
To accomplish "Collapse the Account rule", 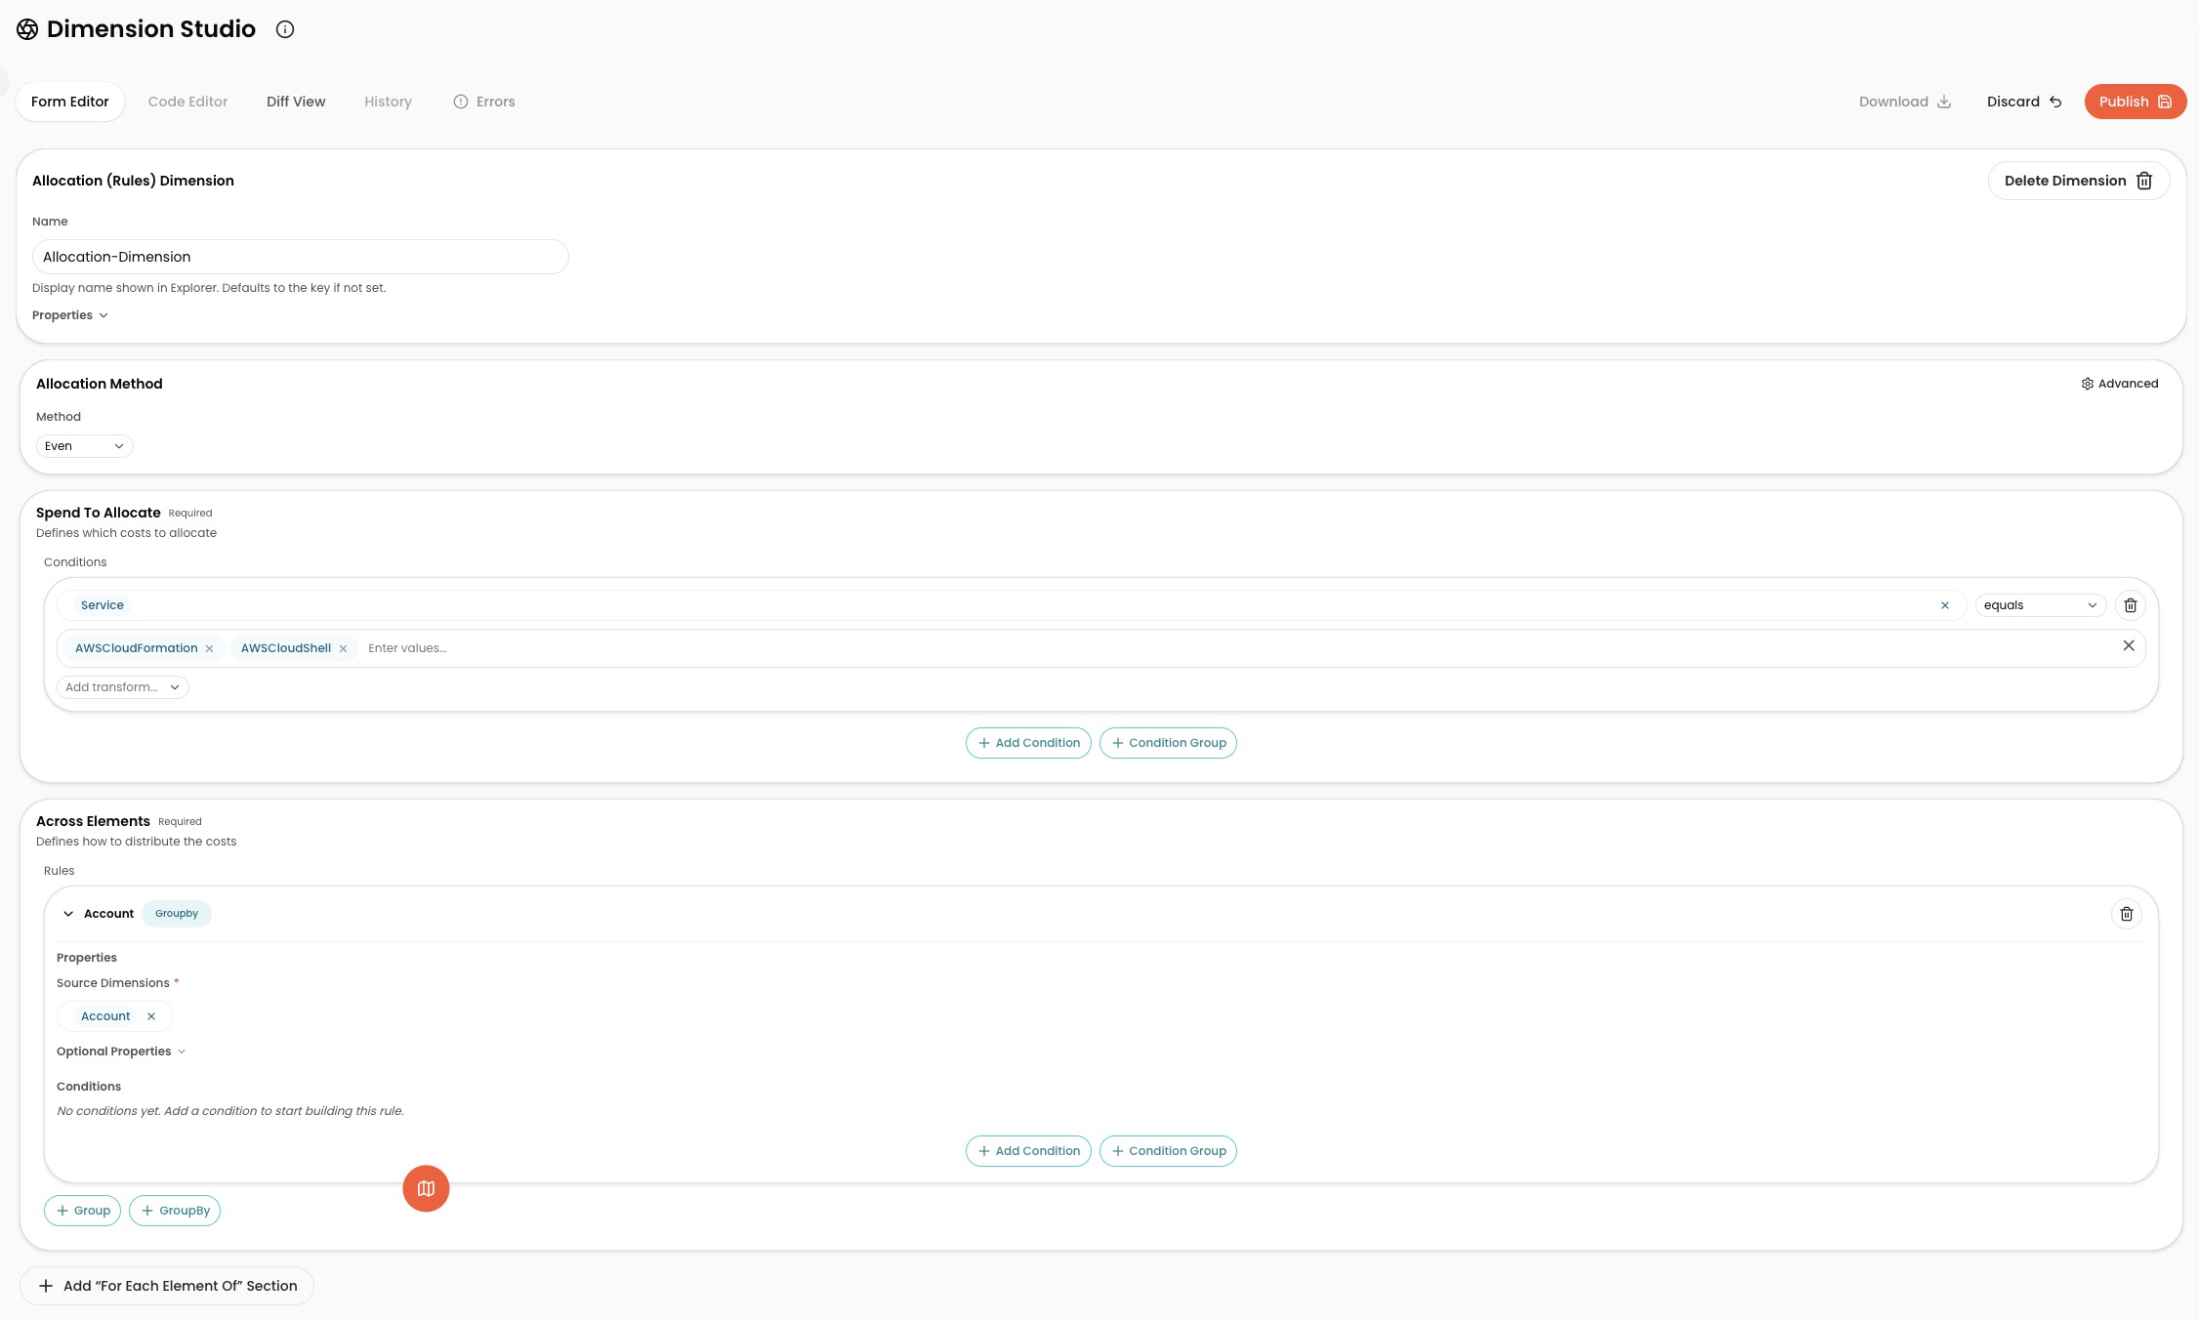I will pyautogui.click(x=68, y=914).
